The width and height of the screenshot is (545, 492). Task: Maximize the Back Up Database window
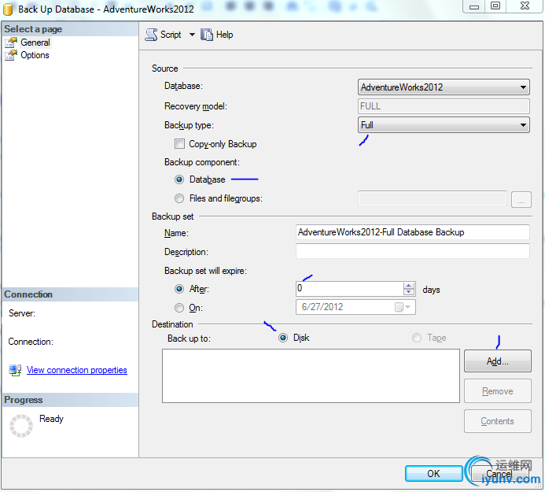tap(495, 6)
